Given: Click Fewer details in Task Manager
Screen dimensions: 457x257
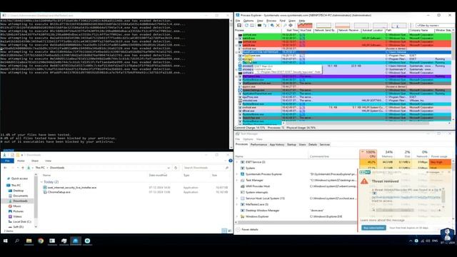Looking at the screenshot, I should click(x=247, y=230).
